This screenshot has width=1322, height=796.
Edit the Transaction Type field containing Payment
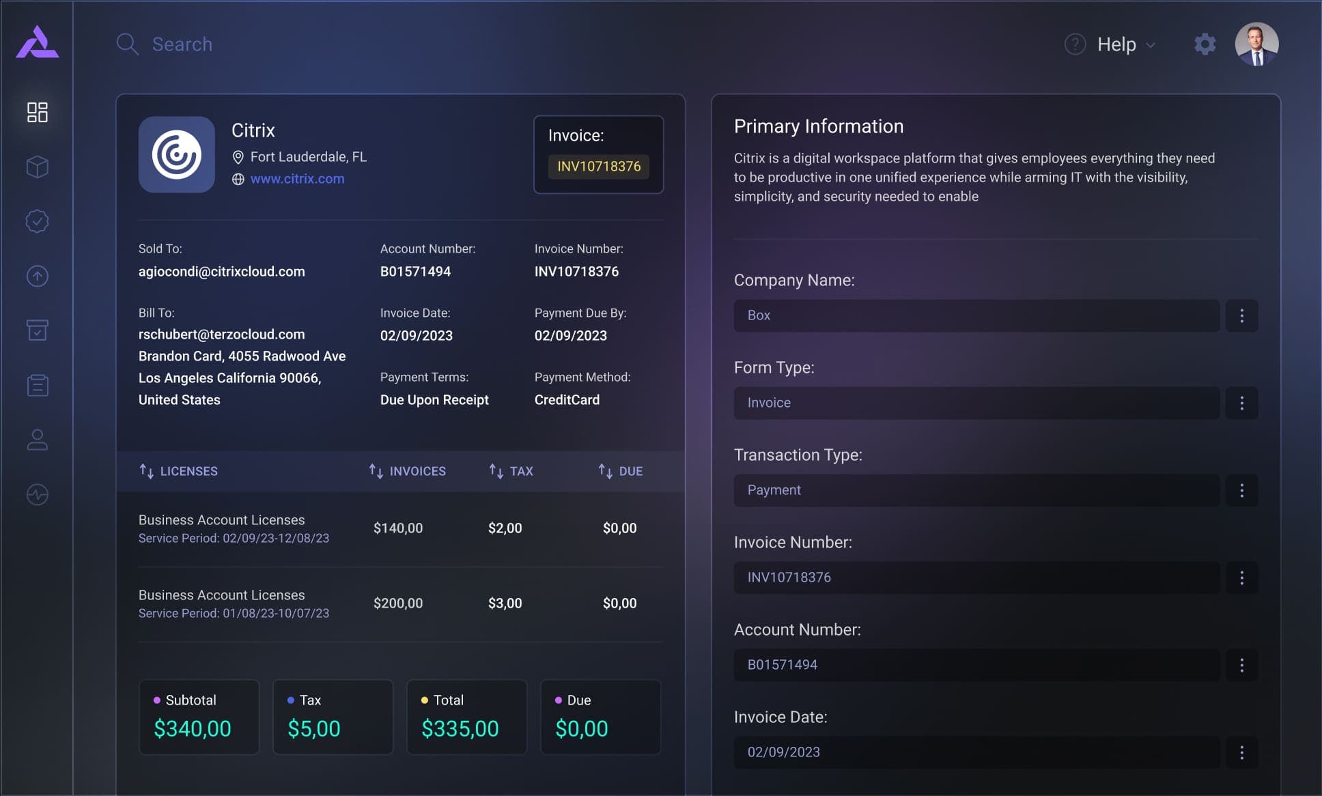(x=976, y=490)
